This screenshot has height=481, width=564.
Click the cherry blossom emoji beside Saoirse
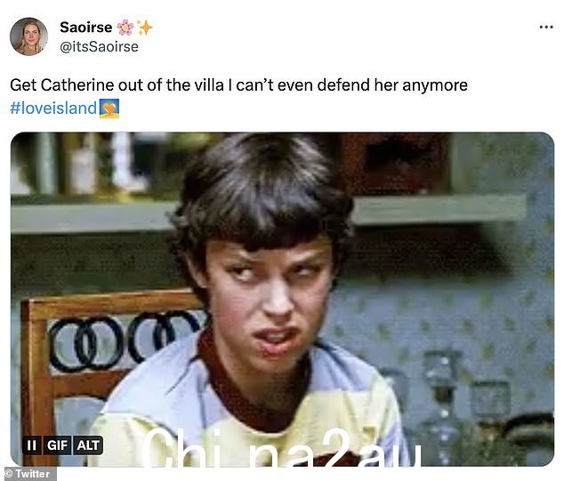point(125,28)
